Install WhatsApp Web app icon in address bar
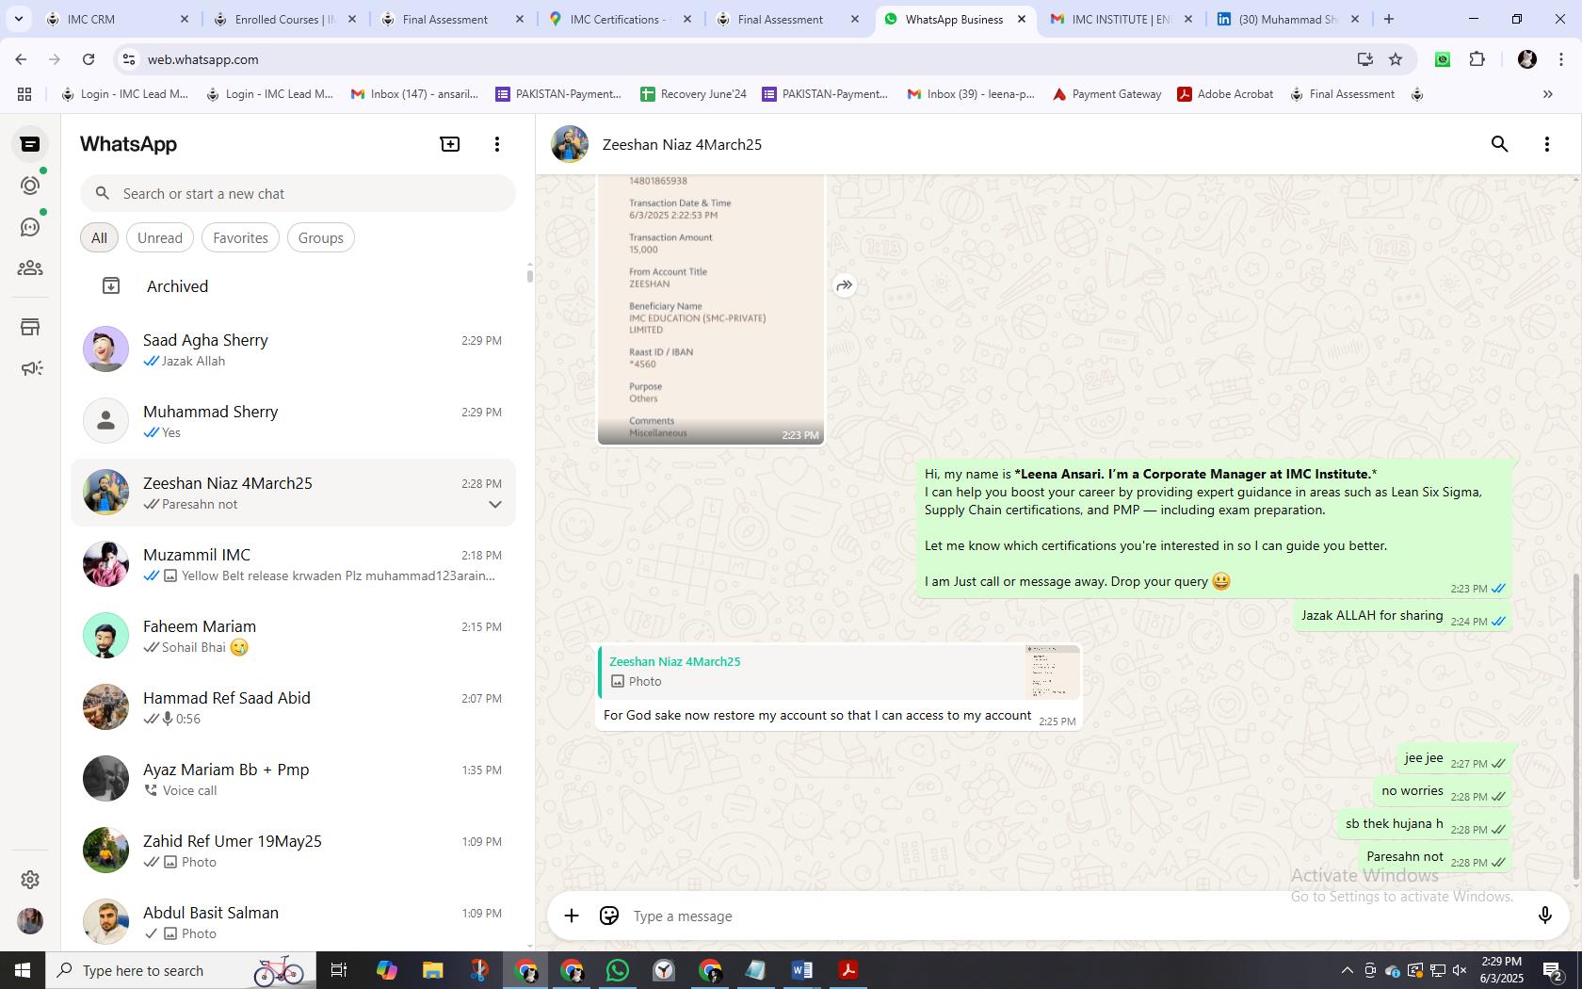1582x989 pixels. point(1364,59)
